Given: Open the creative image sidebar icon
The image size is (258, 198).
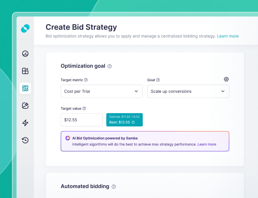Looking at the screenshot, I should click(25, 106).
